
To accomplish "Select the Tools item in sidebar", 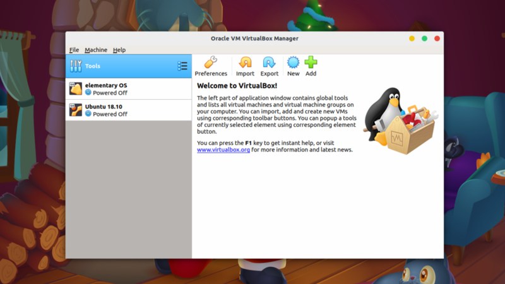I will 129,66.
